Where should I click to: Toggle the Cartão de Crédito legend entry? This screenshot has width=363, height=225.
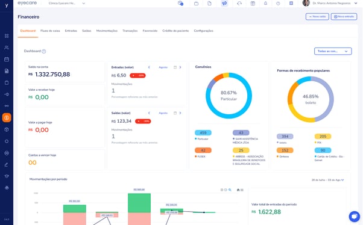point(329,158)
